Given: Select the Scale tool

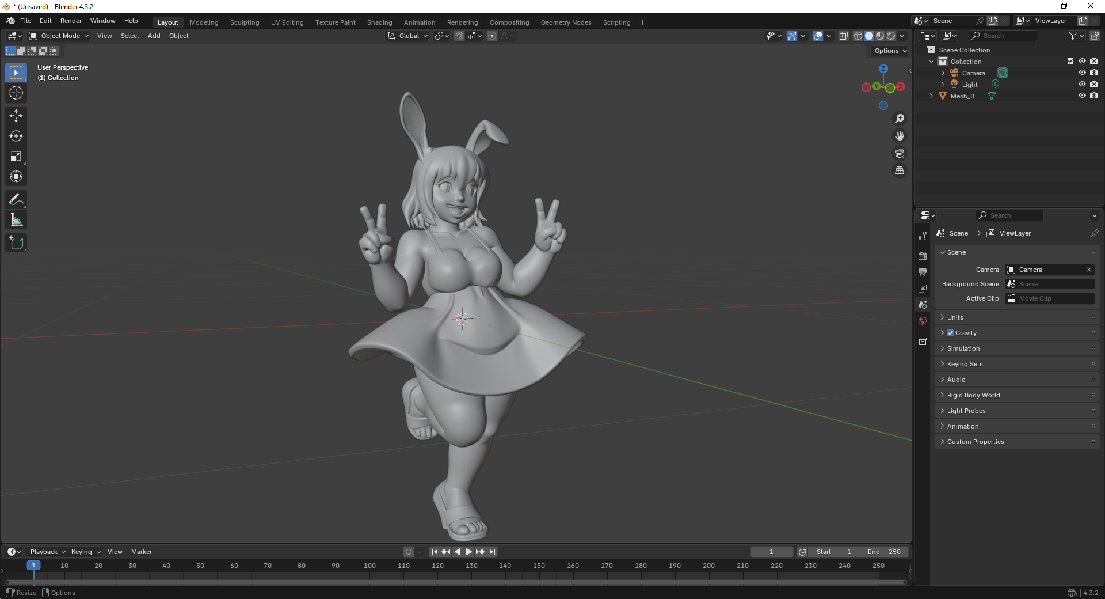Looking at the screenshot, I should 16,156.
